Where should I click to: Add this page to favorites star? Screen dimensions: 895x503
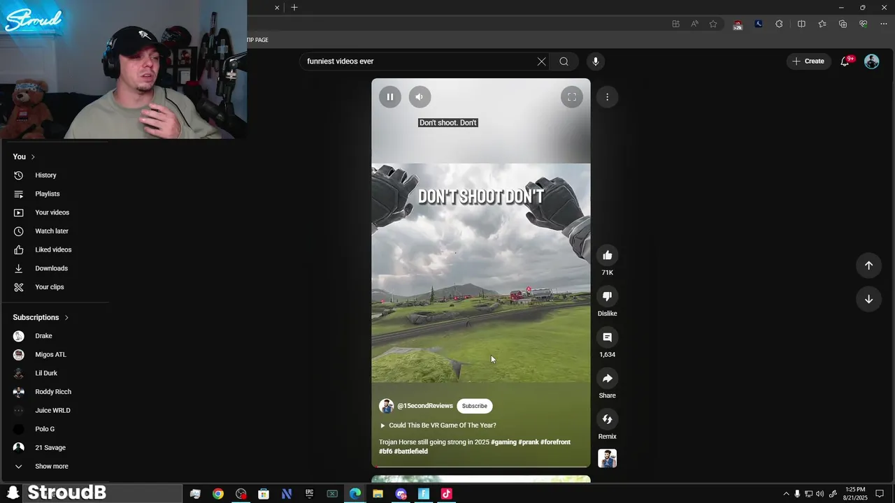pyautogui.click(x=713, y=24)
